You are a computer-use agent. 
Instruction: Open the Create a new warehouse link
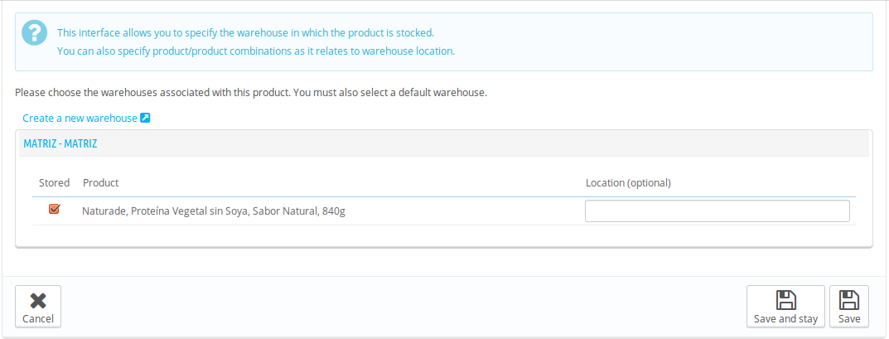point(80,119)
